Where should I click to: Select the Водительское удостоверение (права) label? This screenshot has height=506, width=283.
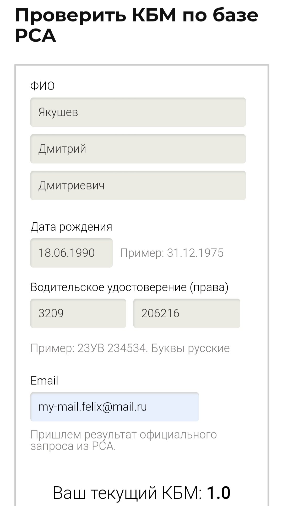point(129,287)
